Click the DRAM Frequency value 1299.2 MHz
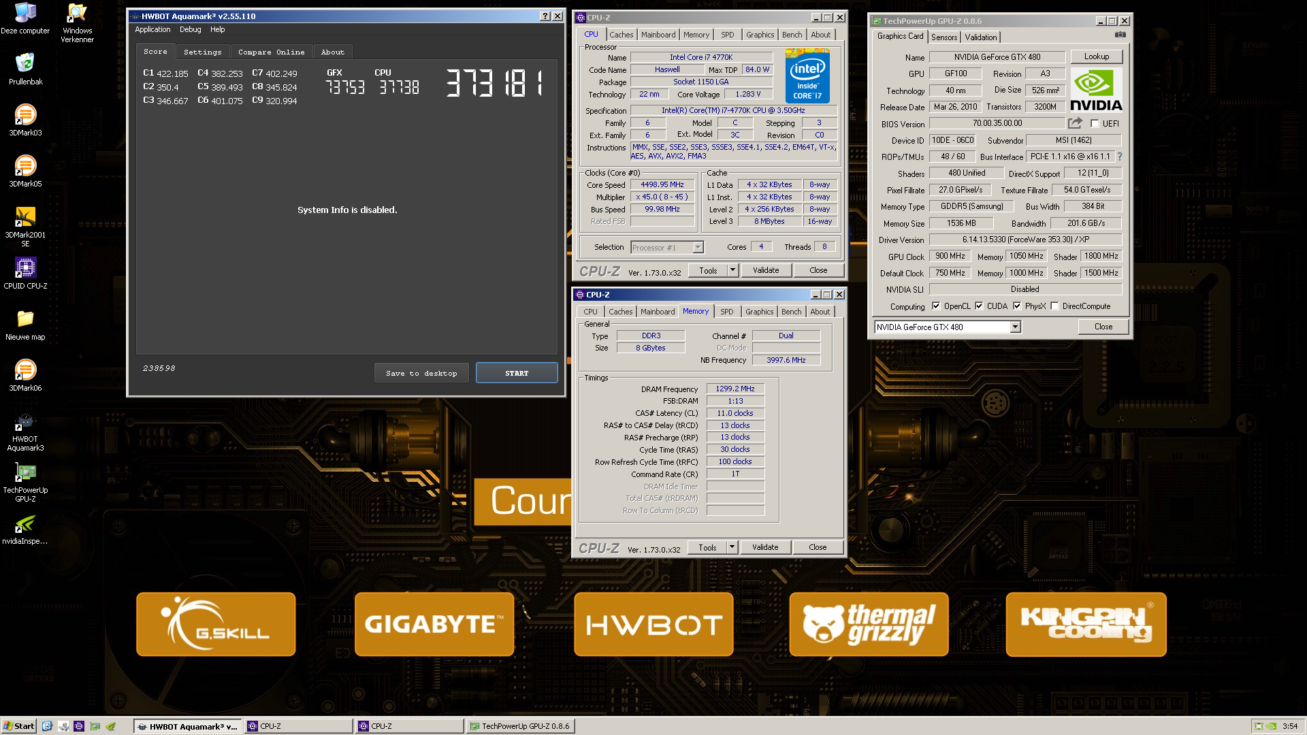This screenshot has width=1307, height=735. [x=735, y=389]
